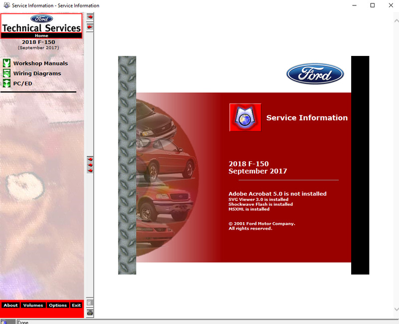399x324 pixels.
Task: Open Workshop Manuals wrench icon
Action: point(6,63)
